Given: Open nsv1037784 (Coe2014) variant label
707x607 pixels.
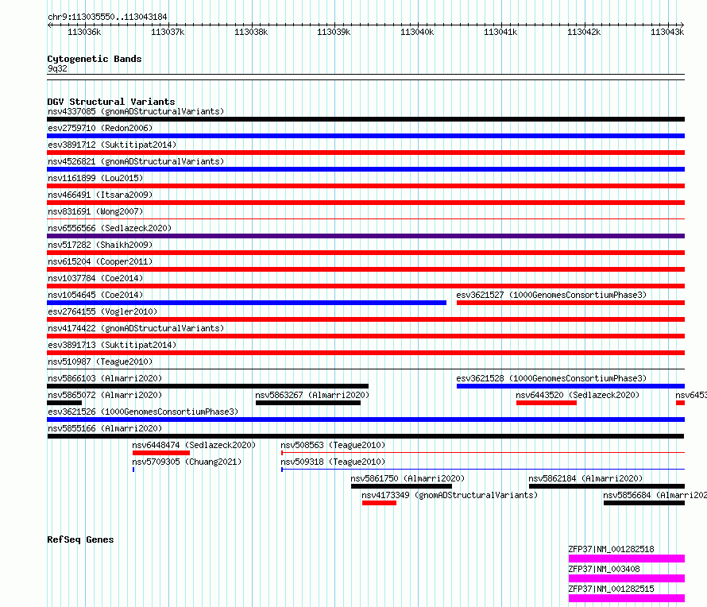Looking at the screenshot, I should [x=95, y=278].
